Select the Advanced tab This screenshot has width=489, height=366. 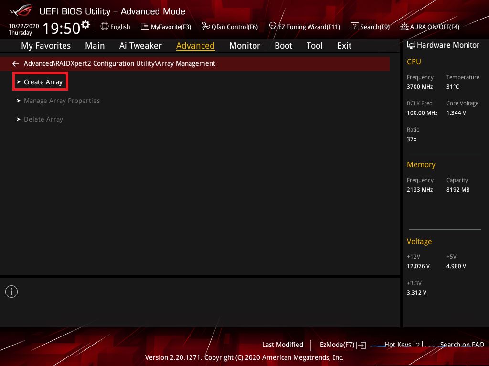tap(195, 46)
